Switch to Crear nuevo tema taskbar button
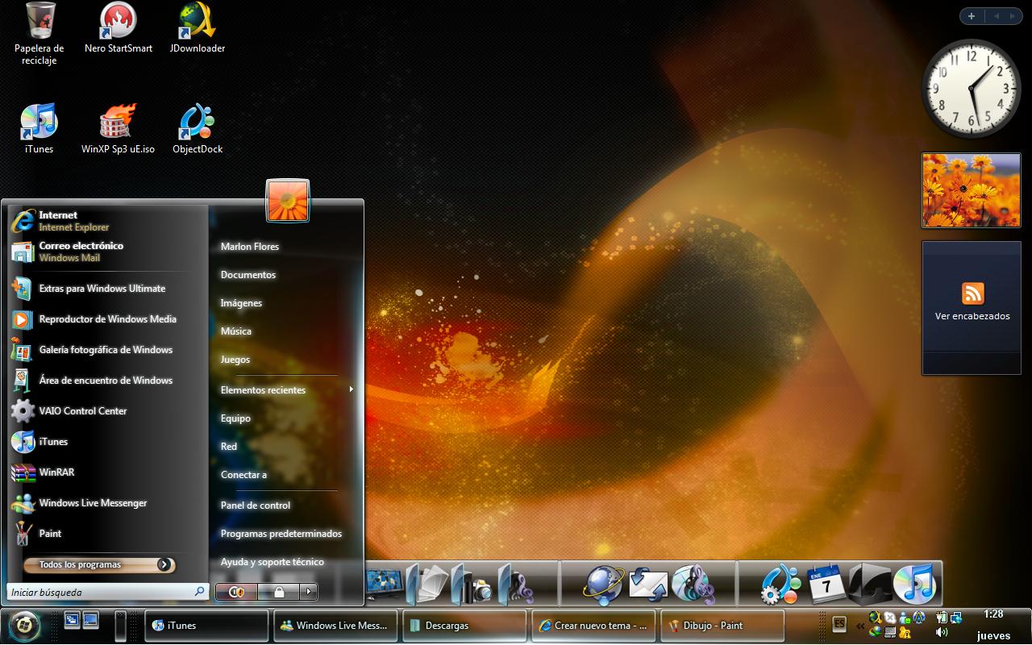 (594, 626)
